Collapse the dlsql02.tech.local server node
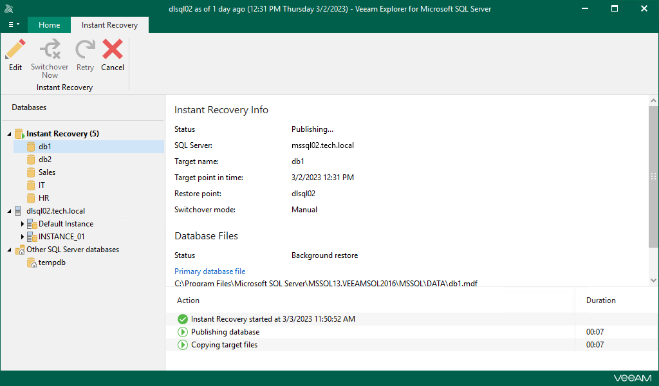Screen dimensions: 659x386 click(9, 211)
